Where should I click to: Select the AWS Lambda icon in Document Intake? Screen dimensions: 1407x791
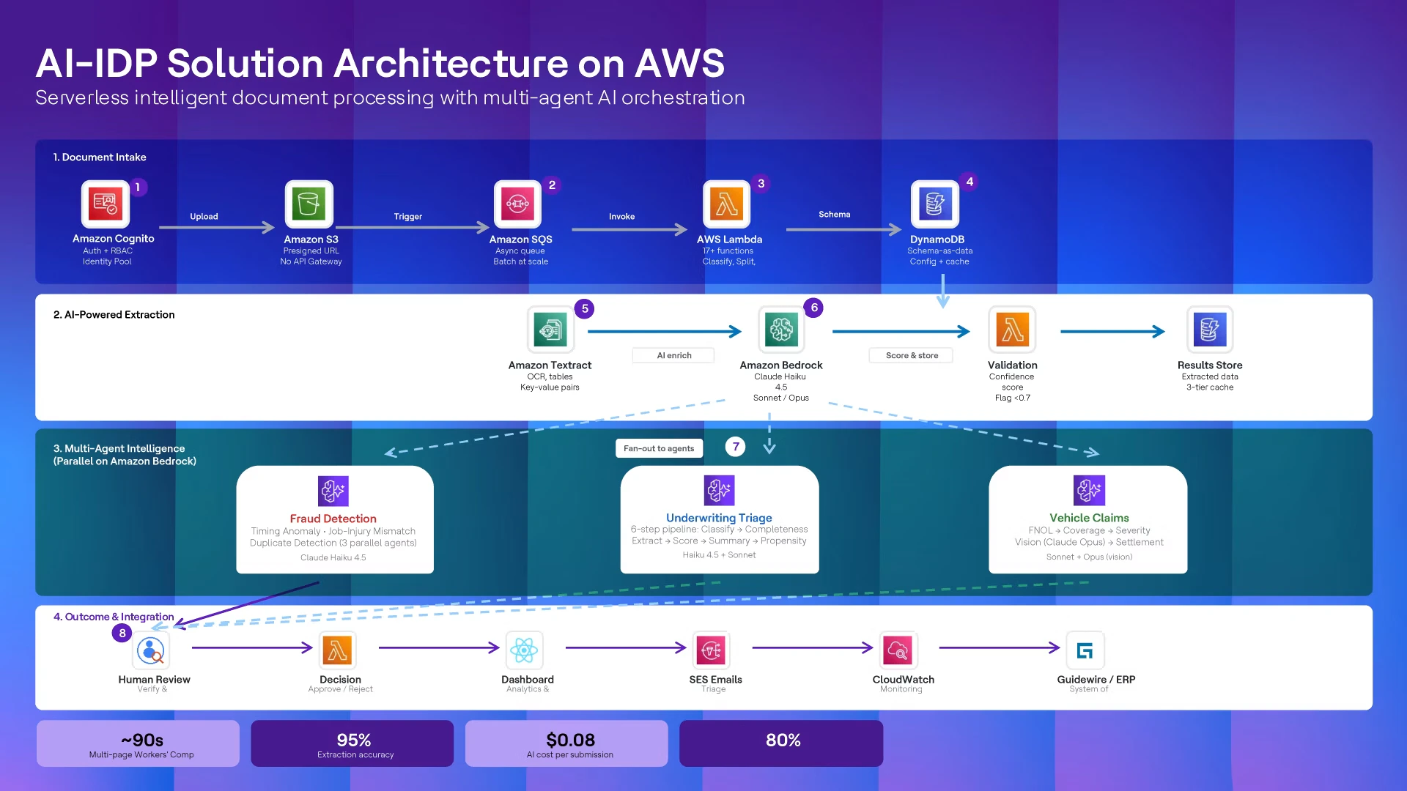point(727,204)
